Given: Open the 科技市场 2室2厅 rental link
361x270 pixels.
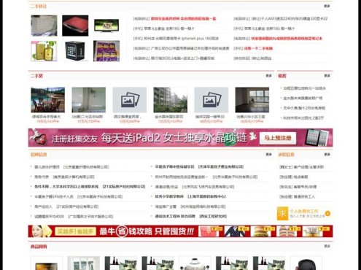Looking at the screenshot, I should click(x=303, y=118).
